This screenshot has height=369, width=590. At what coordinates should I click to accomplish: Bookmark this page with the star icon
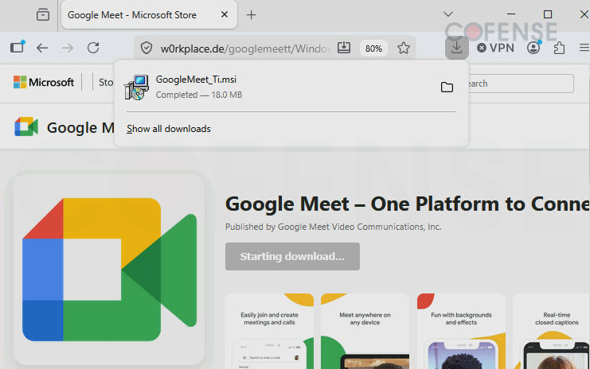coord(404,48)
